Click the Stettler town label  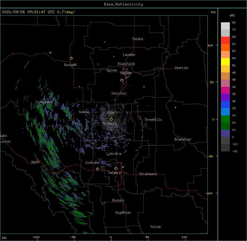point(182,68)
